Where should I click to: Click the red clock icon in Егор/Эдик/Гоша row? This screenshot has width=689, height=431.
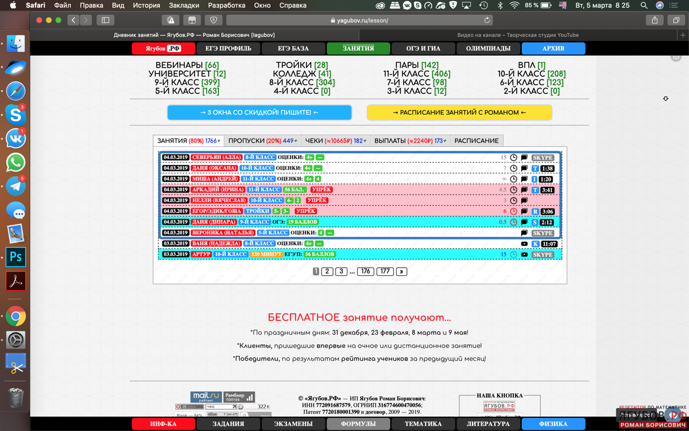click(x=514, y=211)
